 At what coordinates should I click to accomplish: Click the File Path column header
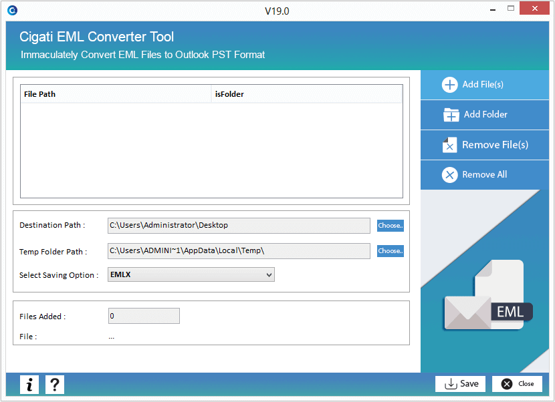(116, 94)
